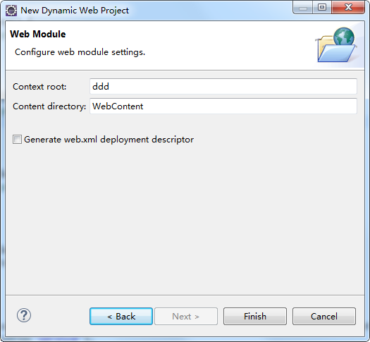Click the 'Content directory:' label

point(49,106)
